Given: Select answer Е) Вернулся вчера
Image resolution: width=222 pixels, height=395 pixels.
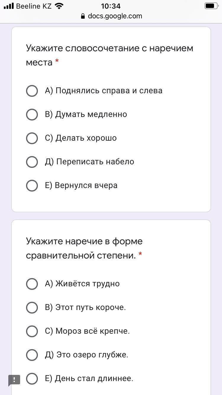Looking at the screenshot, I should (x=32, y=186).
